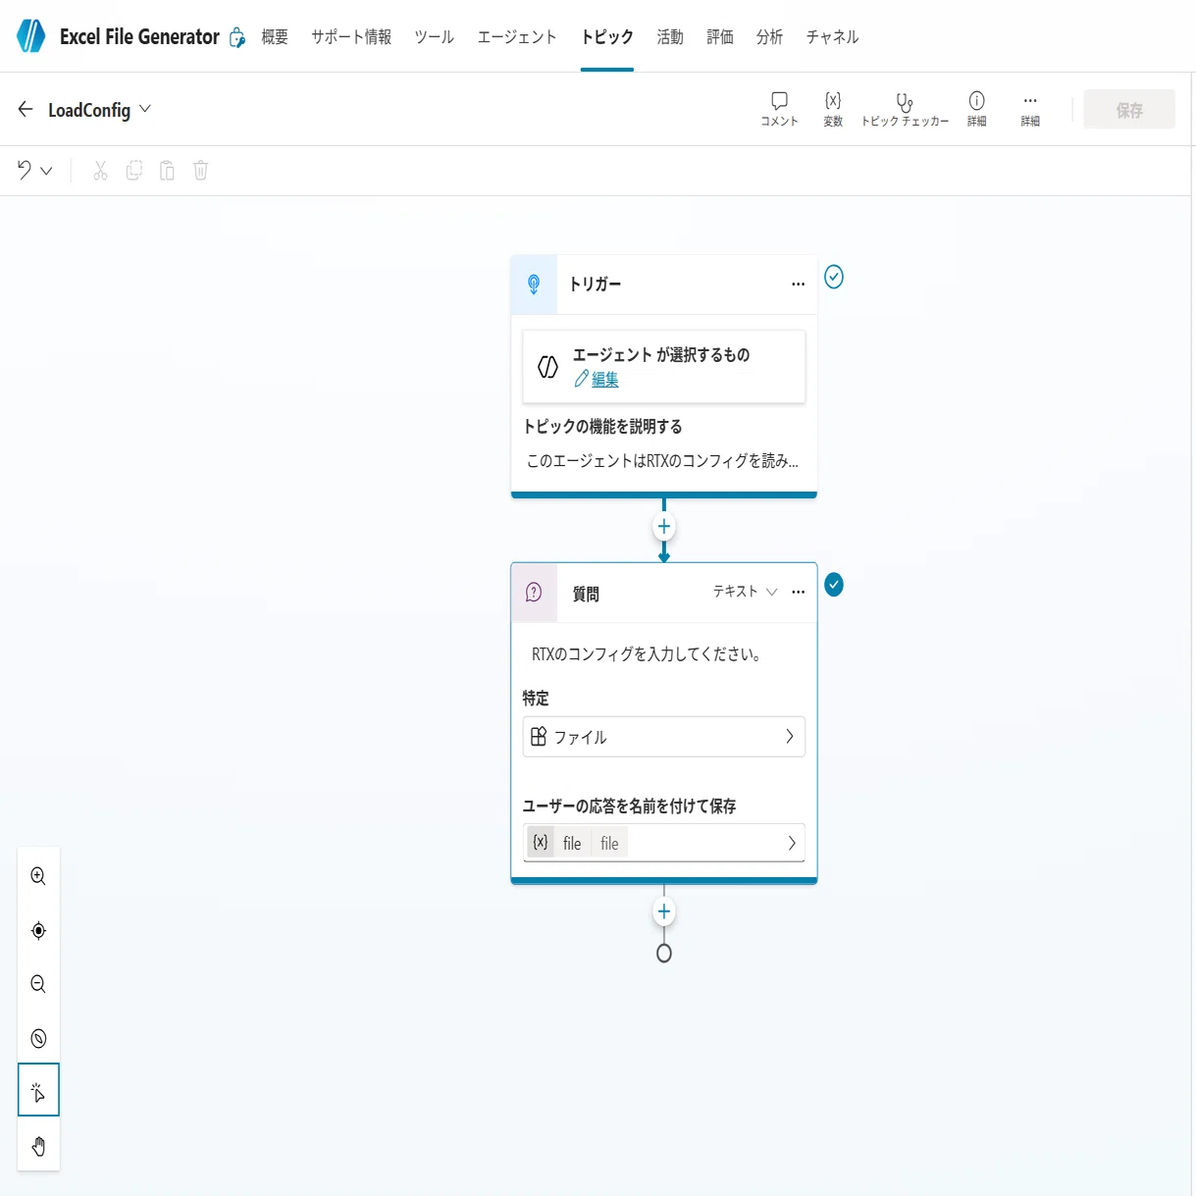Open the ツール tab

[x=434, y=37]
